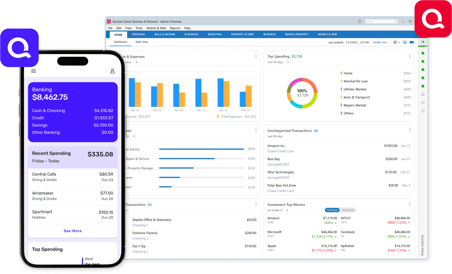452x274 pixels.
Task: Click the forward chevron beside the search box
Action: pos(403,21)
